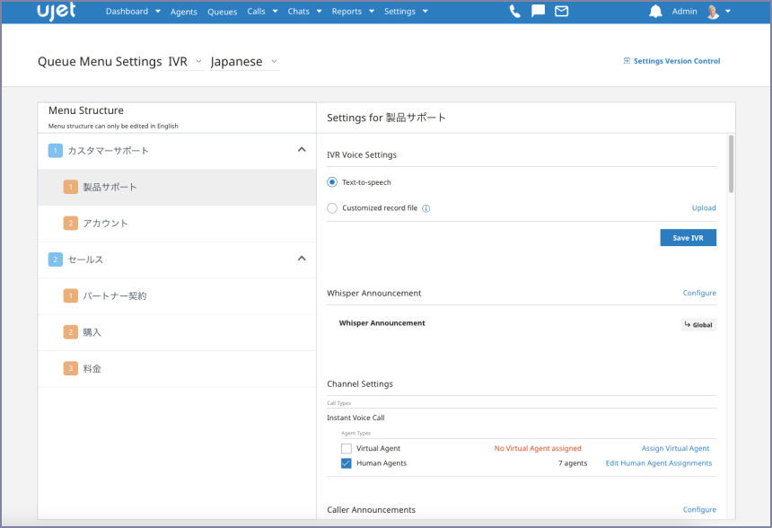The height and width of the screenshot is (528, 772).
Task: Click the 'Channel Settings' heading
Action: (x=360, y=384)
